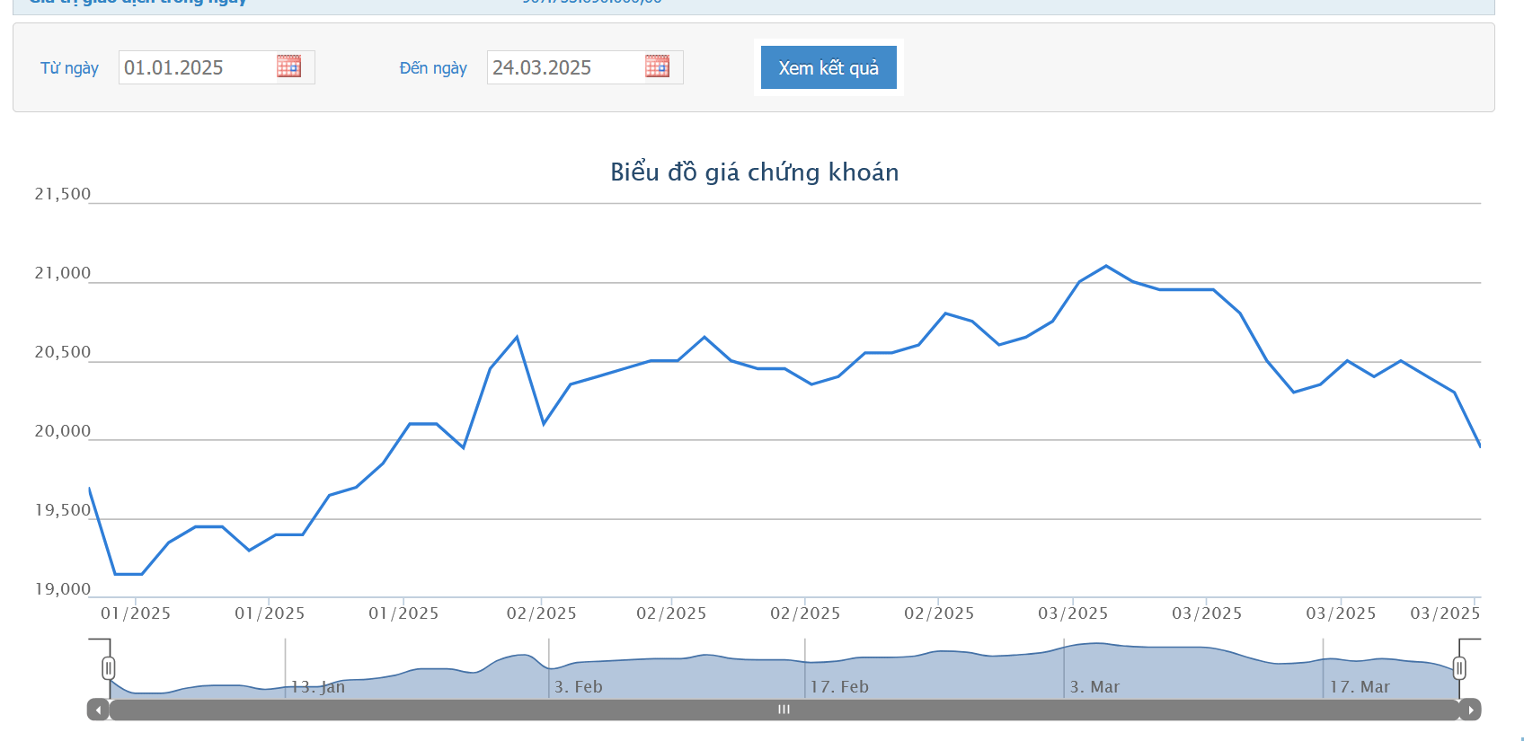1524x741 pixels.
Task: Select the 13. Jan marker in navigator
Action: [x=318, y=687]
